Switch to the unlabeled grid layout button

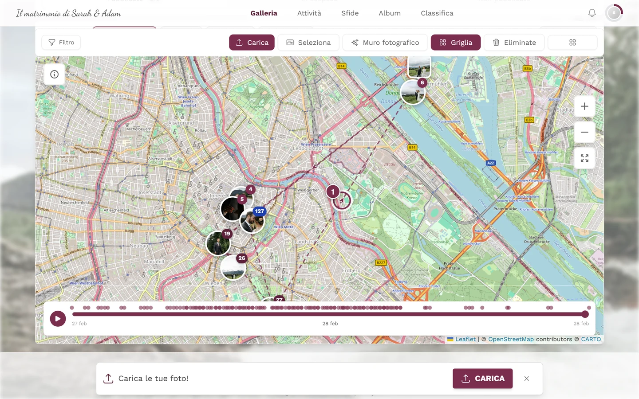[x=572, y=43]
